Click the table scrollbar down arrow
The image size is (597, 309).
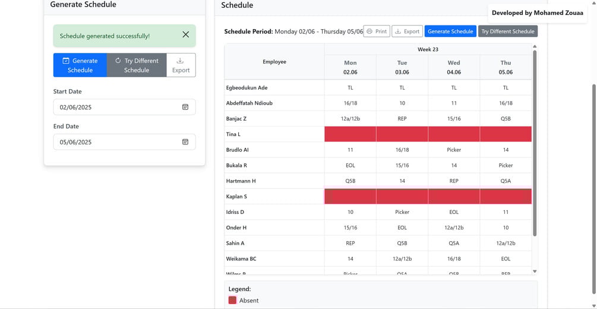pos(535,272)
